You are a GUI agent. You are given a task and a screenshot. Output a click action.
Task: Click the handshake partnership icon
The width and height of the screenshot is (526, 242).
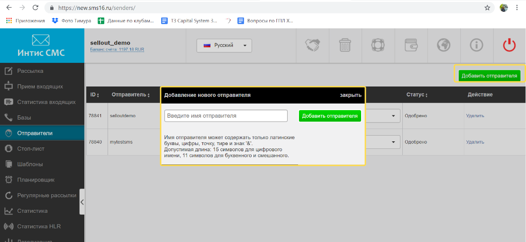tap(312, 45)
